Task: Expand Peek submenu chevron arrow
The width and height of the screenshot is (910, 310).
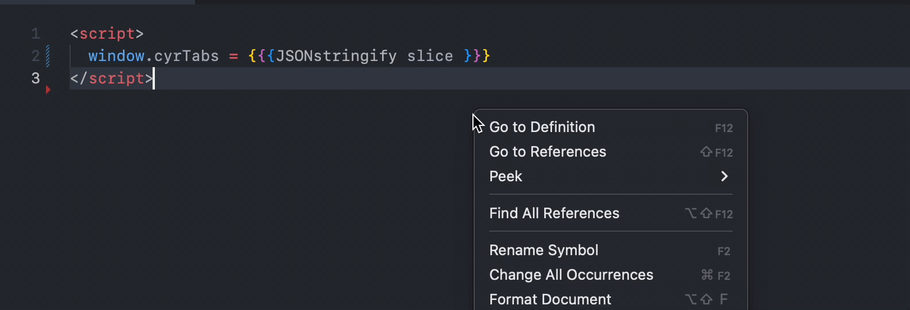Action: pyautogui.click(x=724, y=176)
